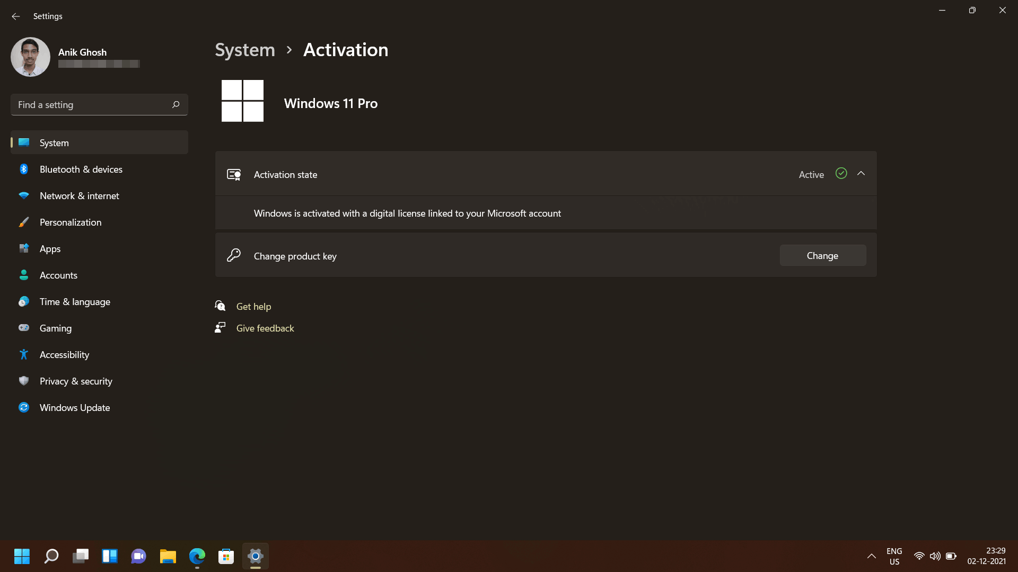
Task: Click the Windows 11 logo
Action: tap(242, 101)
